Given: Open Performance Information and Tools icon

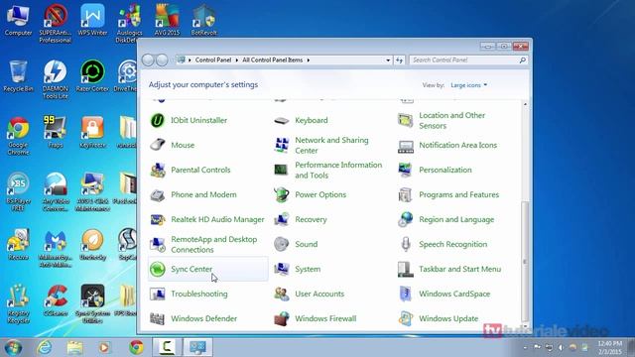Looking at the screenshot, I should [282, 170].
